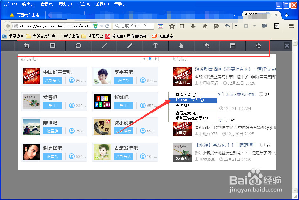The width and height of the screenshot is (299, 200).
Task: Choose 全选(A) in context menu
Action: point(193,105)
